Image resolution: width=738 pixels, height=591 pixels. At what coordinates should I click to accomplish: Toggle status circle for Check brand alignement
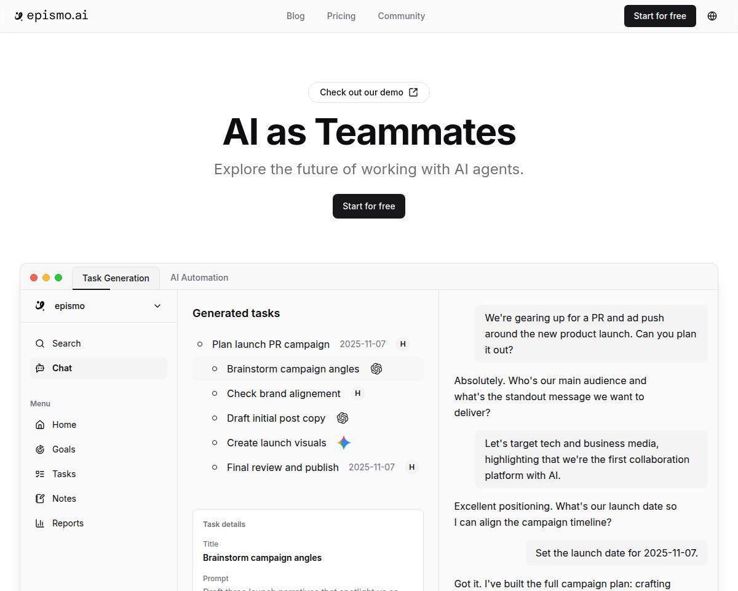(215, 393)
